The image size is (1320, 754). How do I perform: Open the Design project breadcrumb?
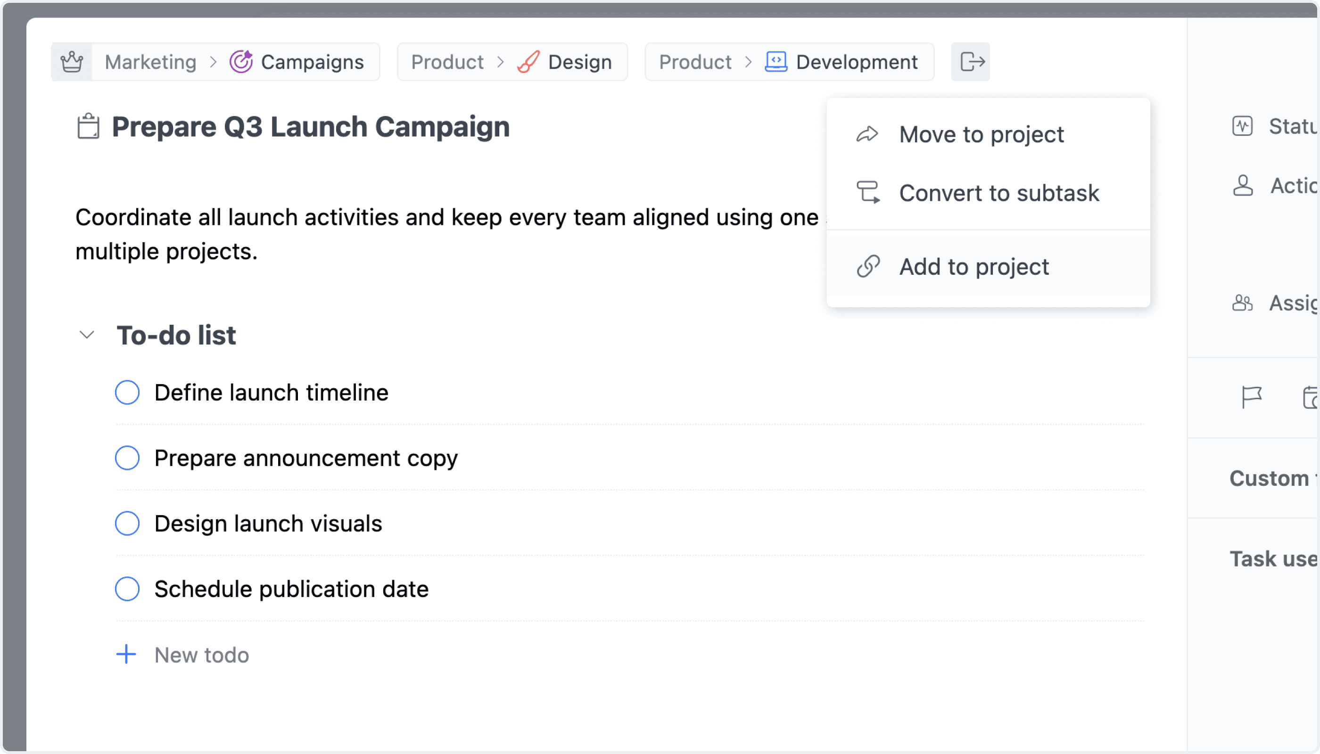coord(580,62)
